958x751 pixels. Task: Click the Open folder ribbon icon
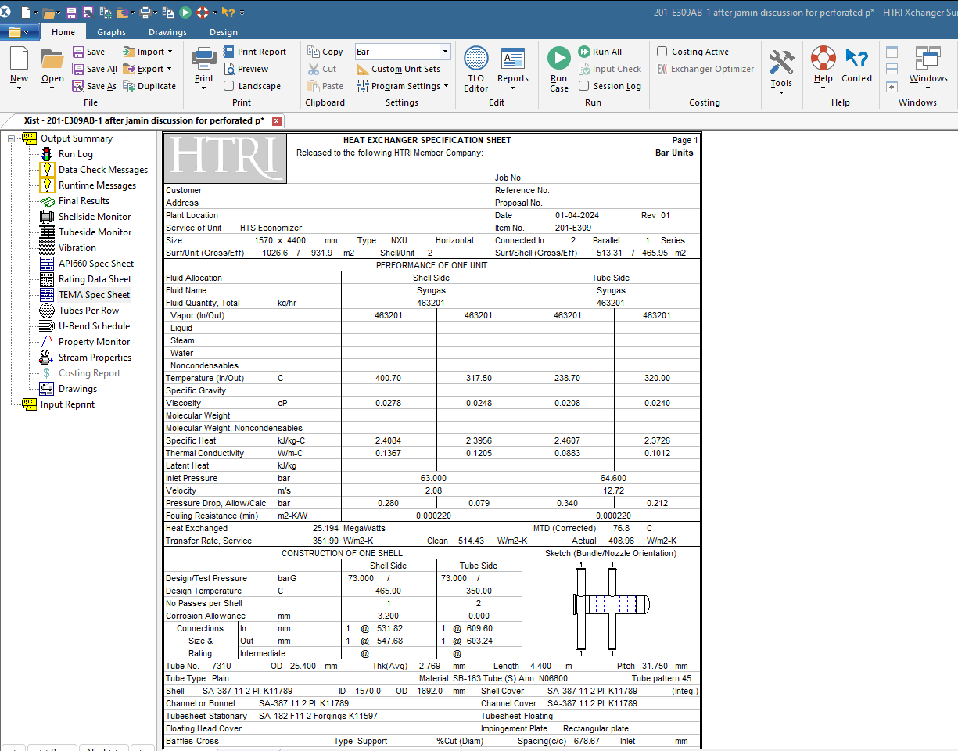point(52,59)
